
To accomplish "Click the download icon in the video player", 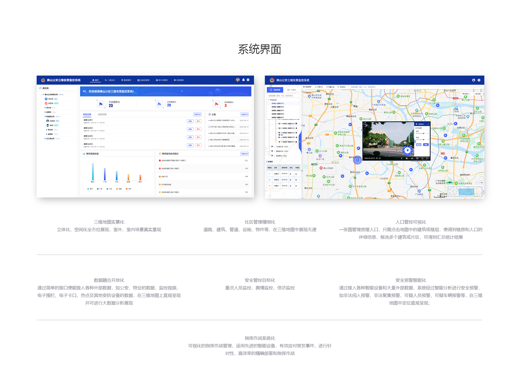I will pyautogui.click(x=422, y=158).
